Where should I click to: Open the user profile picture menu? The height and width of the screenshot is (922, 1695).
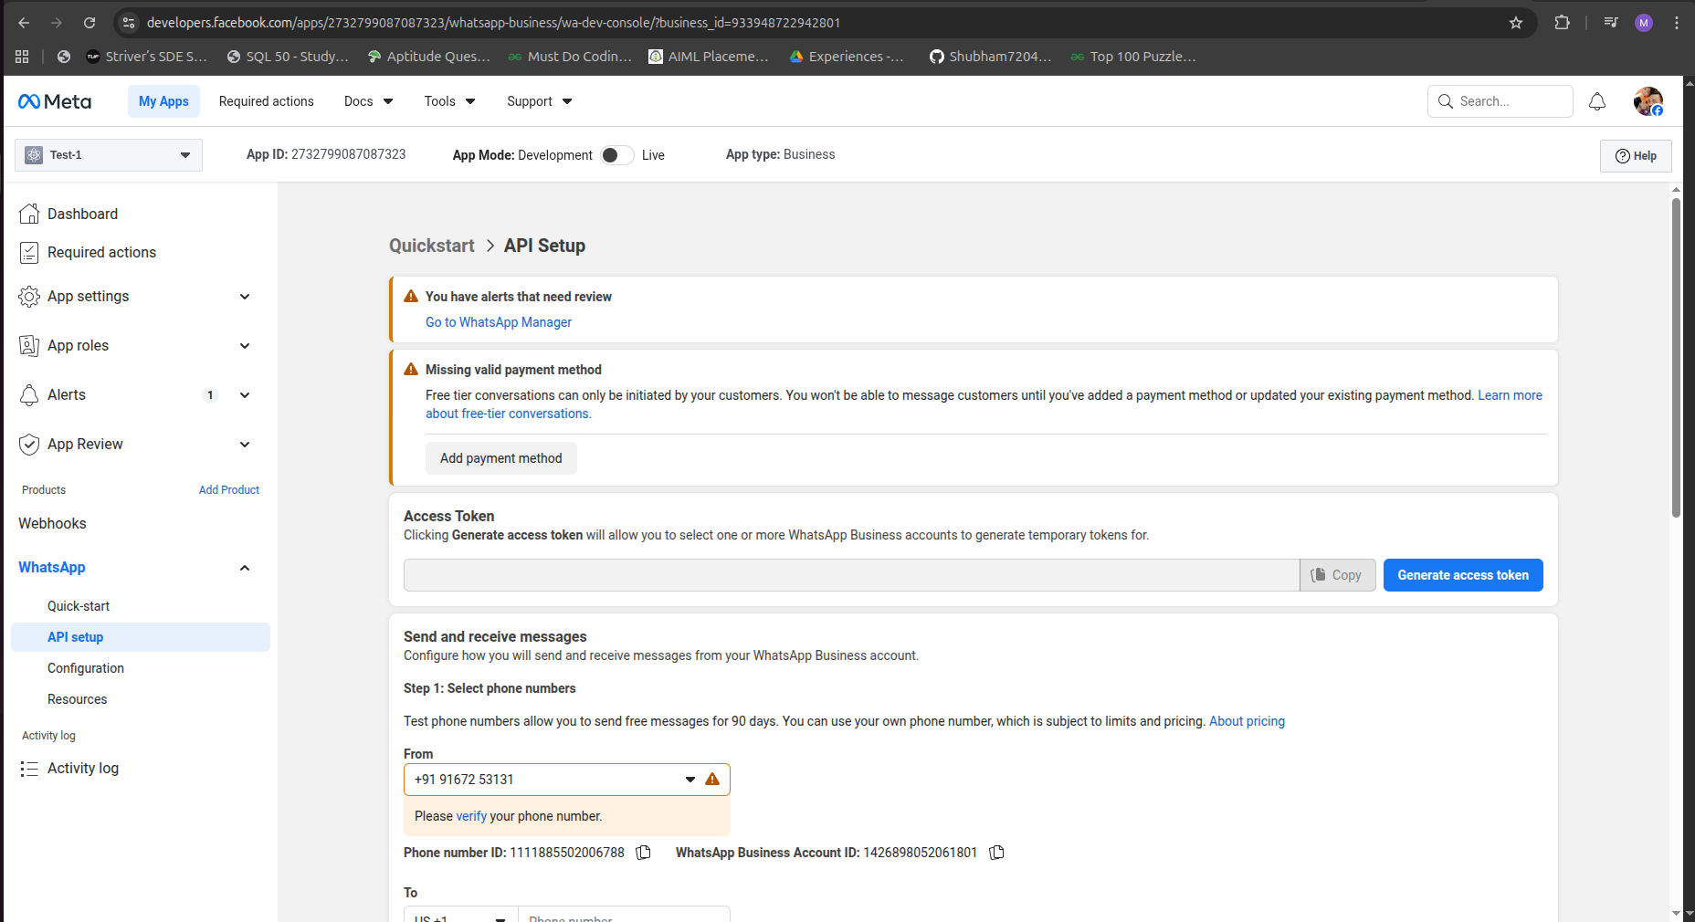point(1648,101)
